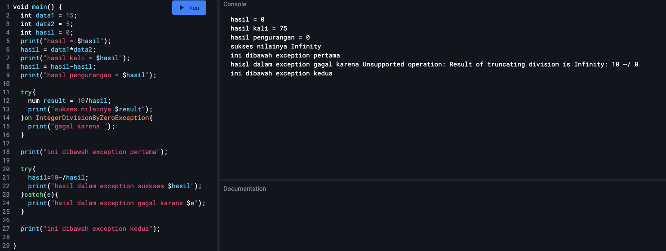Select the Console panel header
Image resolution: width=666 pixels, height=251 pixels.
tap(235, 4)
